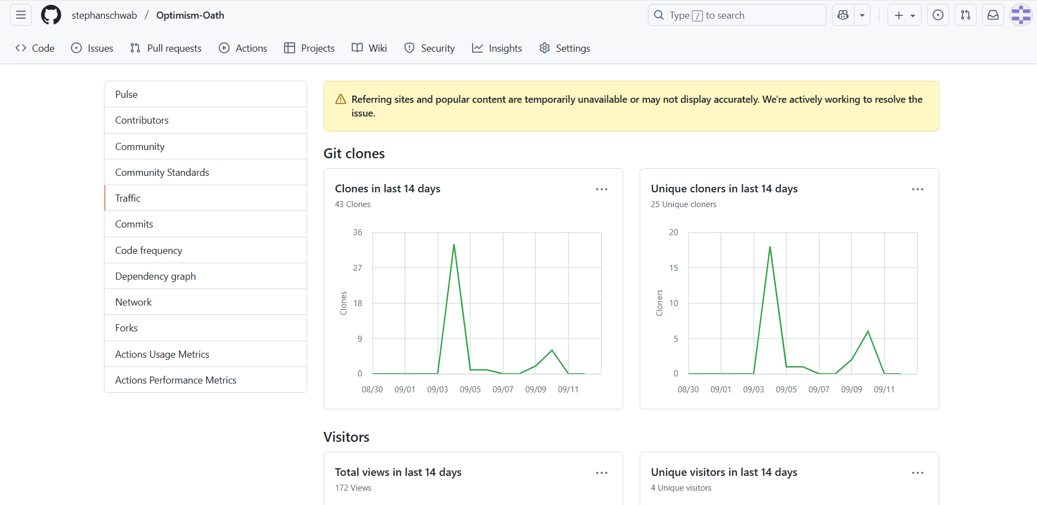Open options menu for Clones chart
Viewport: 1037px width, 505px height.
pyautogui.click(x=602, y=189)
